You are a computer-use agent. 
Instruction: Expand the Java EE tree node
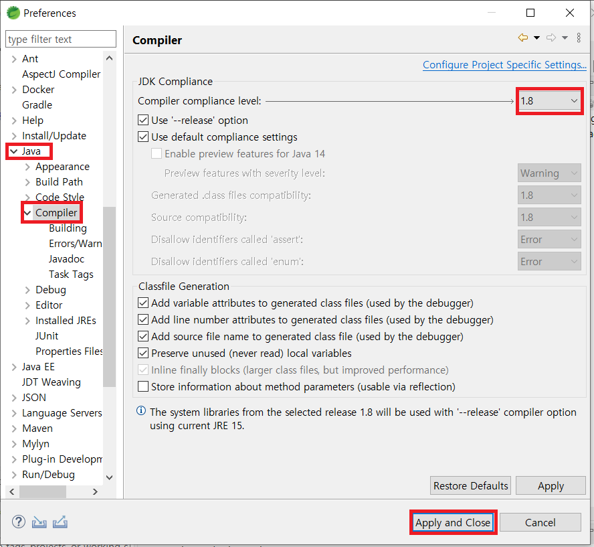(14, 368)
